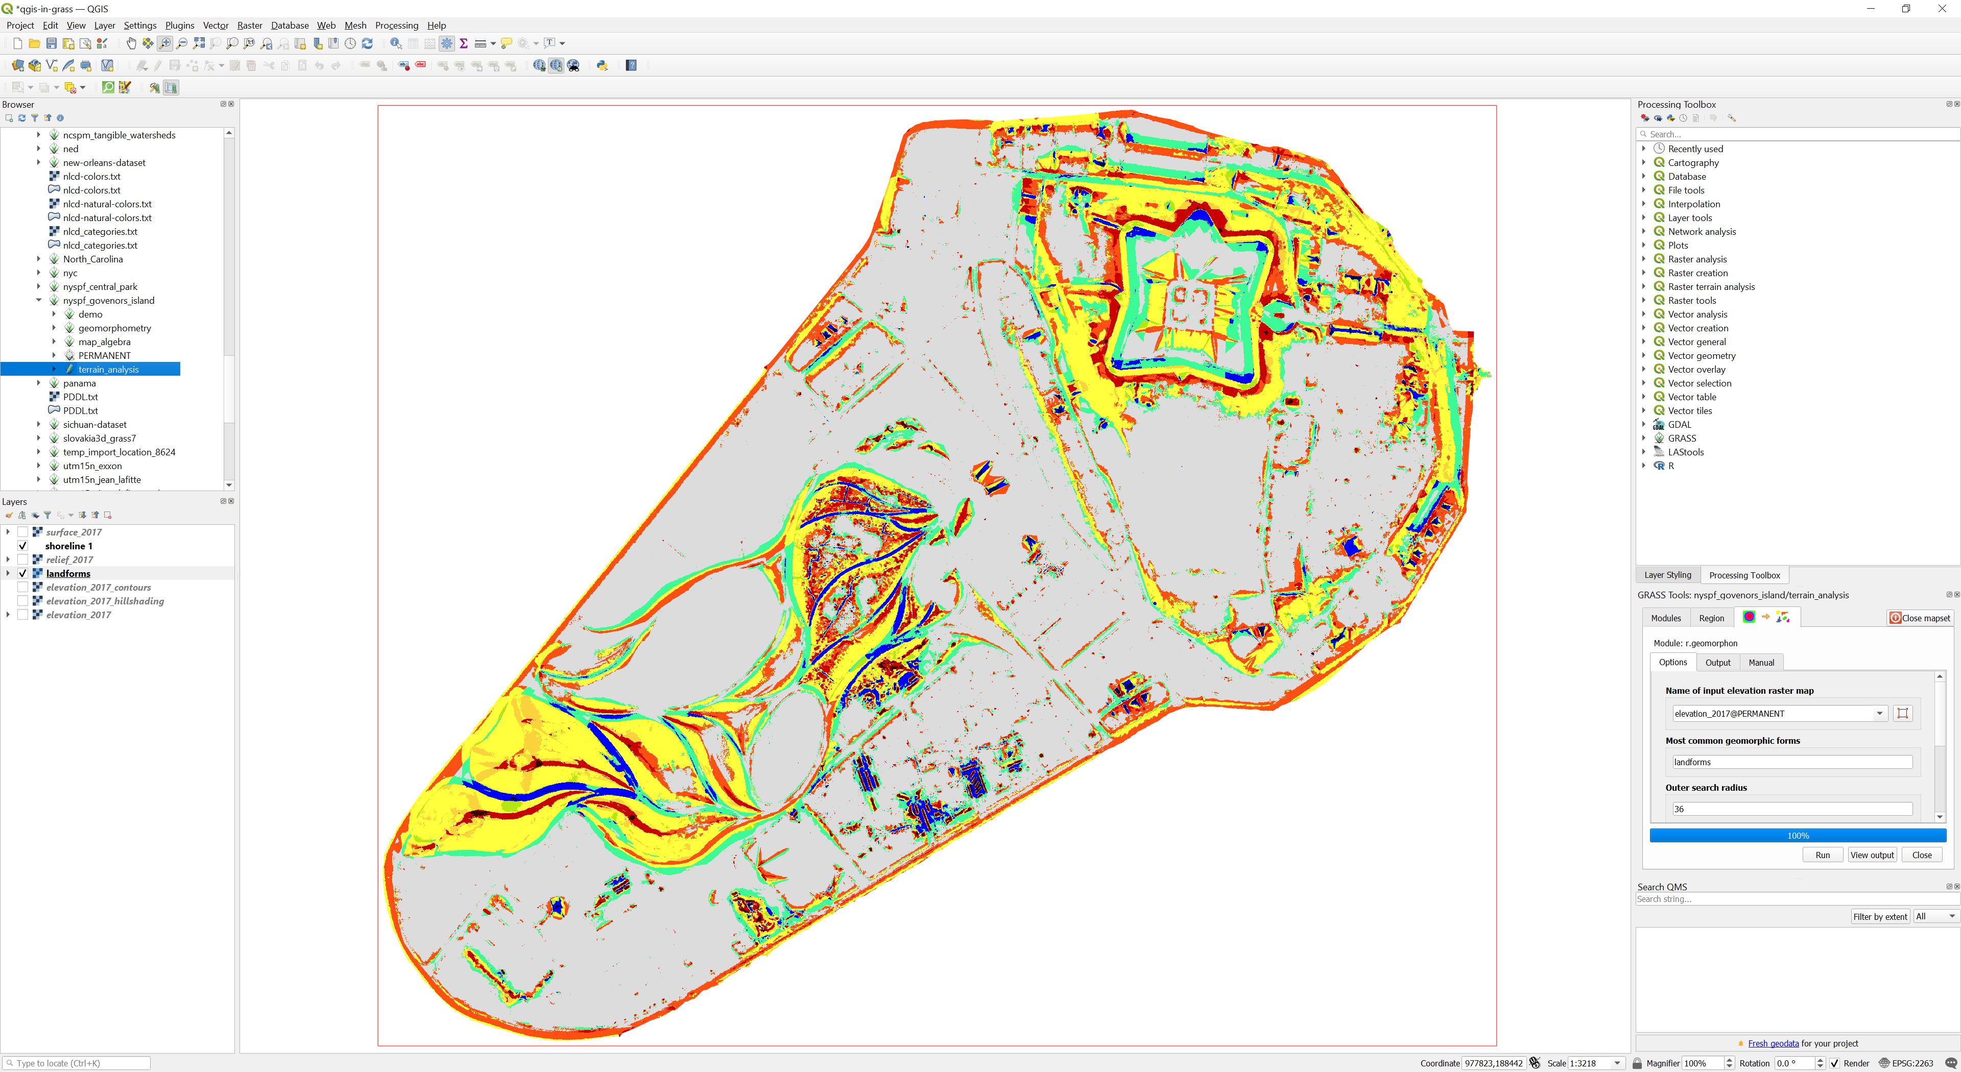Image resolution: width=1961 pixels, height=1072 pixels.
Task: Click the Zoom Full extent icon
Action: tap(199, 43)
